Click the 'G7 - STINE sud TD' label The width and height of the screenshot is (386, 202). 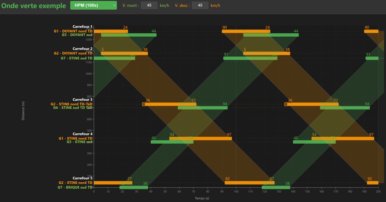(x=77, y=58)
